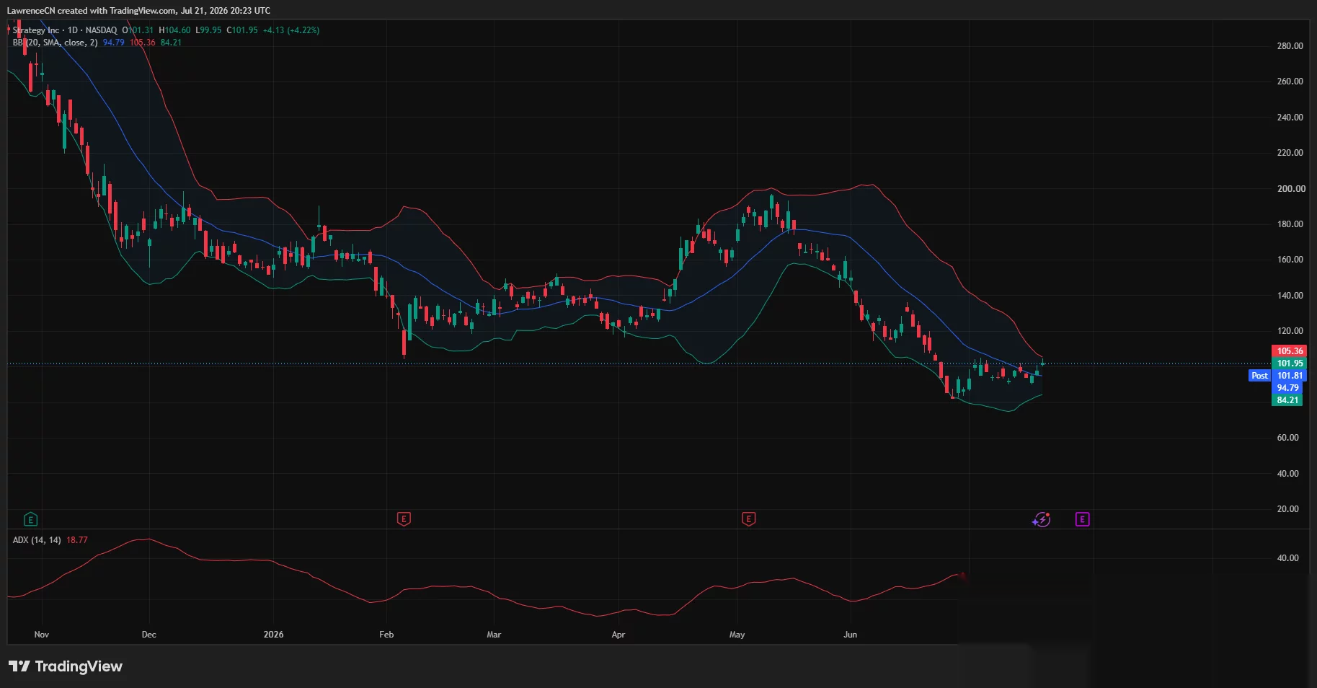
Task: Click the blue 101.81 post-market price label
Action: [1290, 376]
